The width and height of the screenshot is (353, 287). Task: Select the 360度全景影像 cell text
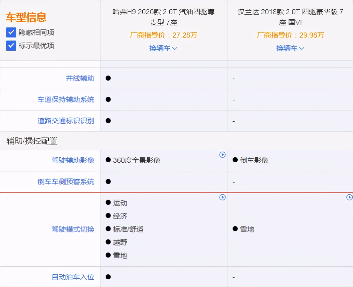tap(137, 160)
